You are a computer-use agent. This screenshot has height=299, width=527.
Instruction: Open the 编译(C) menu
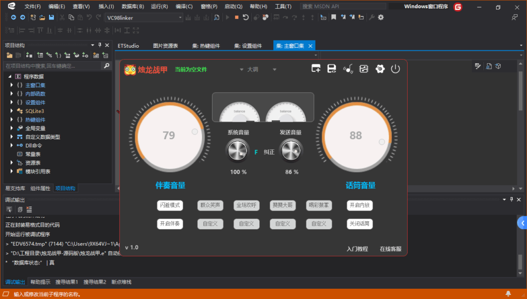[184, 6]
